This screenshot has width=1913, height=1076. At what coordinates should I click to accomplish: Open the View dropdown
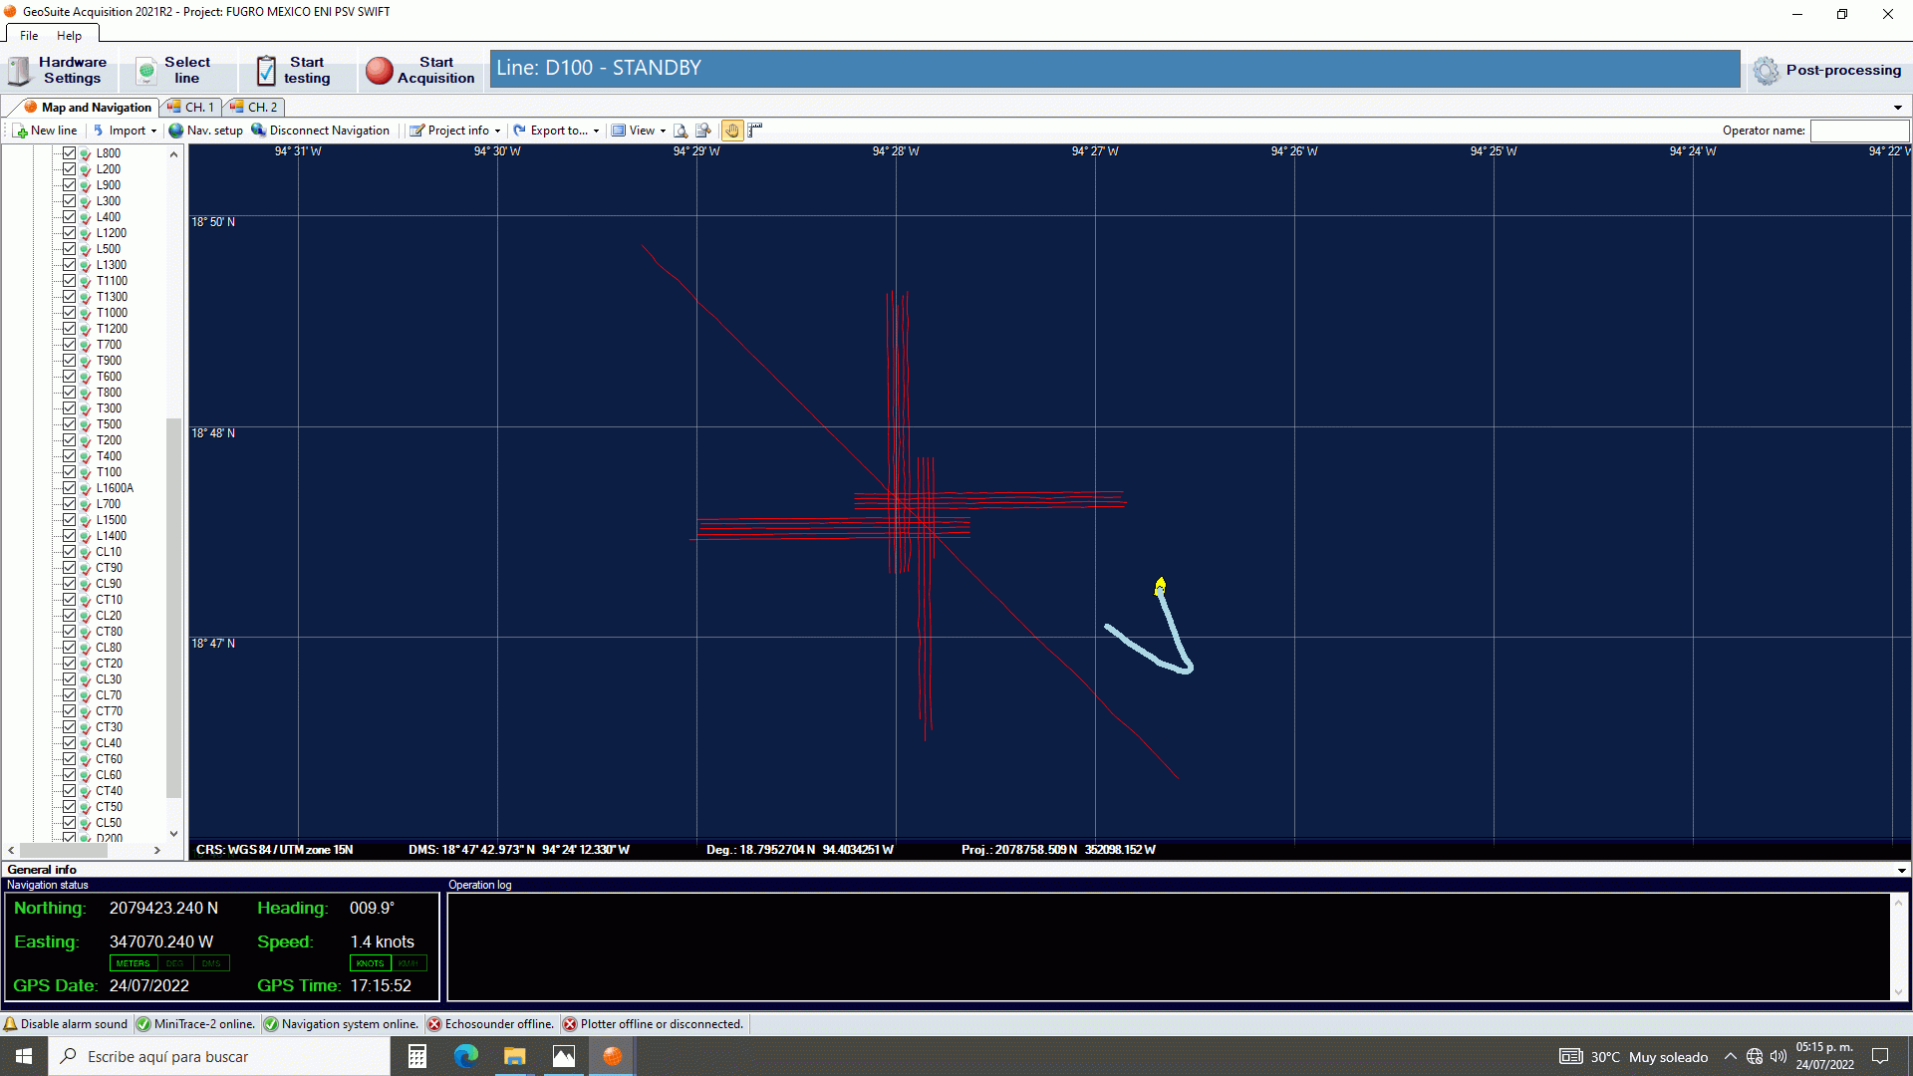(x=637, y=131)
